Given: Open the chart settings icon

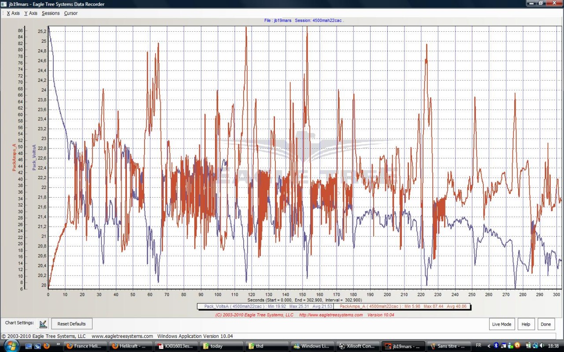Looking at the screenshot, I should pos(43,324).
